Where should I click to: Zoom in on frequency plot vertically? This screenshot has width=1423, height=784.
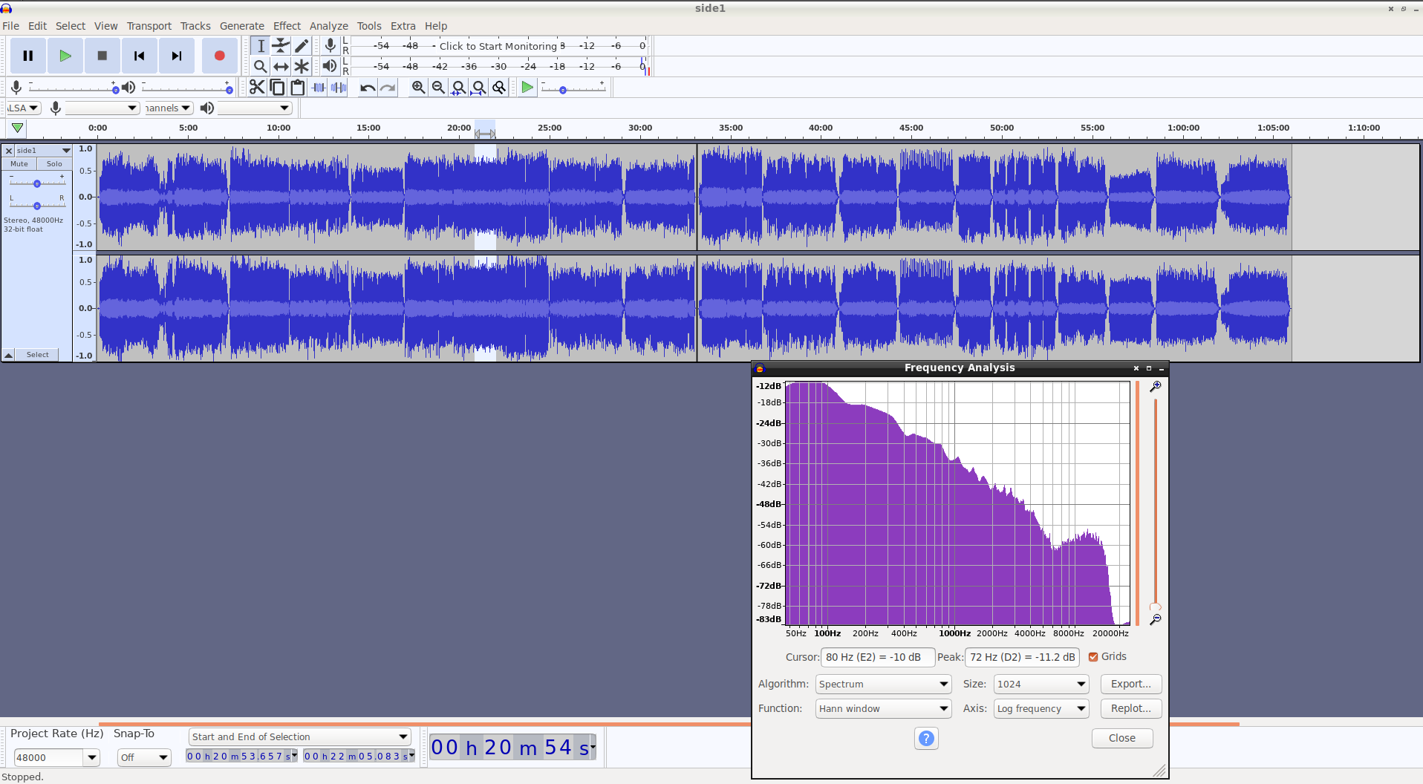pos(1155,387)
